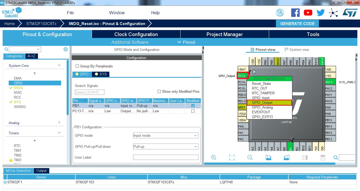Open the settings gear in the categories panel
The image size is (360, 191).
[66, 49]
